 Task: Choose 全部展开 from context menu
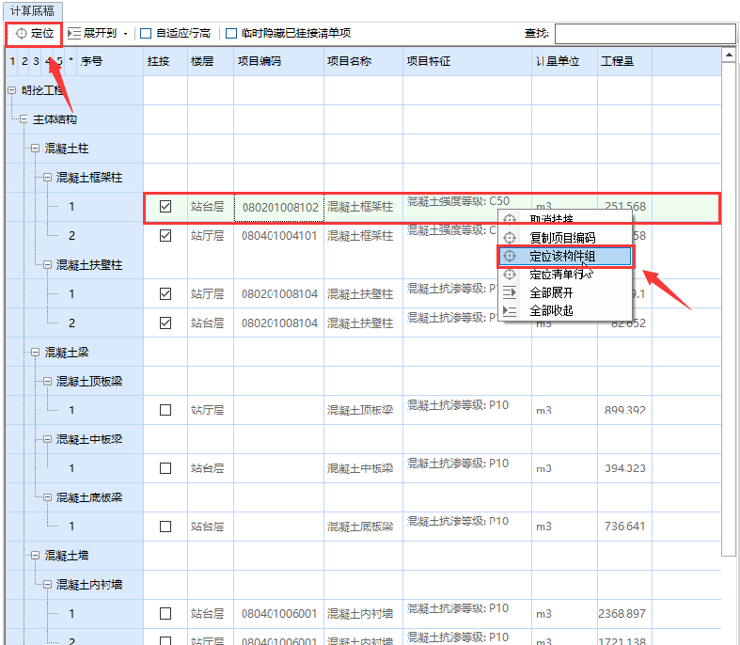565,292
